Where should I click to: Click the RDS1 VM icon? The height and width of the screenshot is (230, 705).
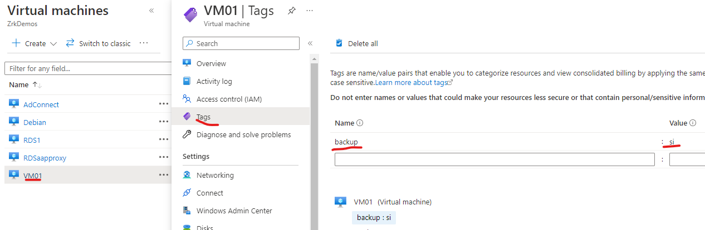[14, 139]
